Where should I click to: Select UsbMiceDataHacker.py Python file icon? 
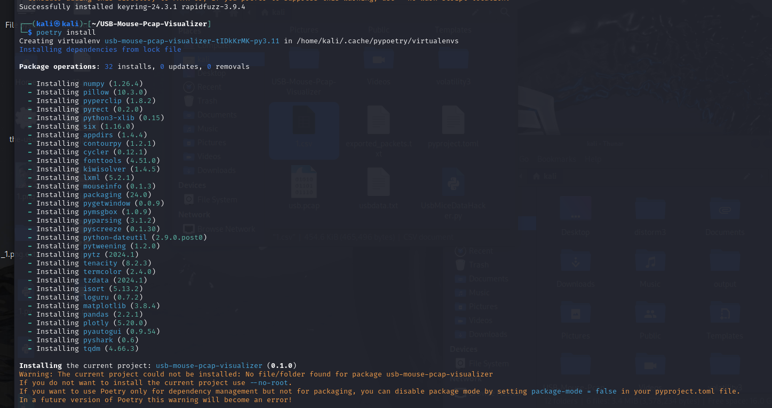coord(453,182)
